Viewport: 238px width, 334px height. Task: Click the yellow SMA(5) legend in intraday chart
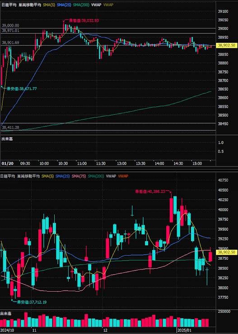49,5
